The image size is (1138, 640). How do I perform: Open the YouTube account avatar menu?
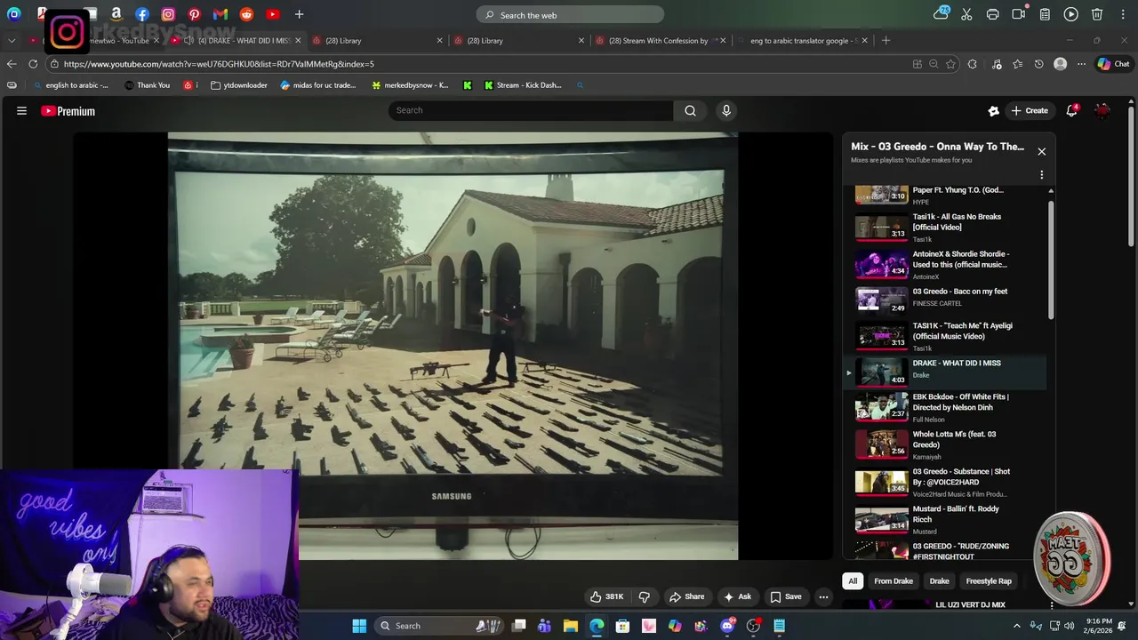[x=1102, y=110]
